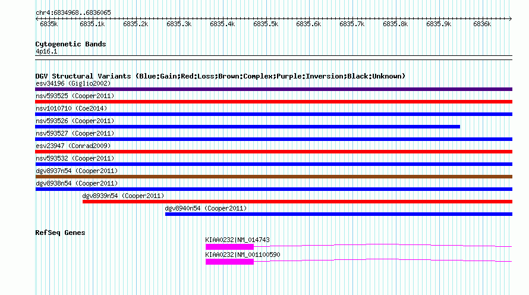This screenshot has height=295, width=529.
Task: Select the blue nsv1010710 gain bar
Action: pyautogui.click(x=273, y=114)
